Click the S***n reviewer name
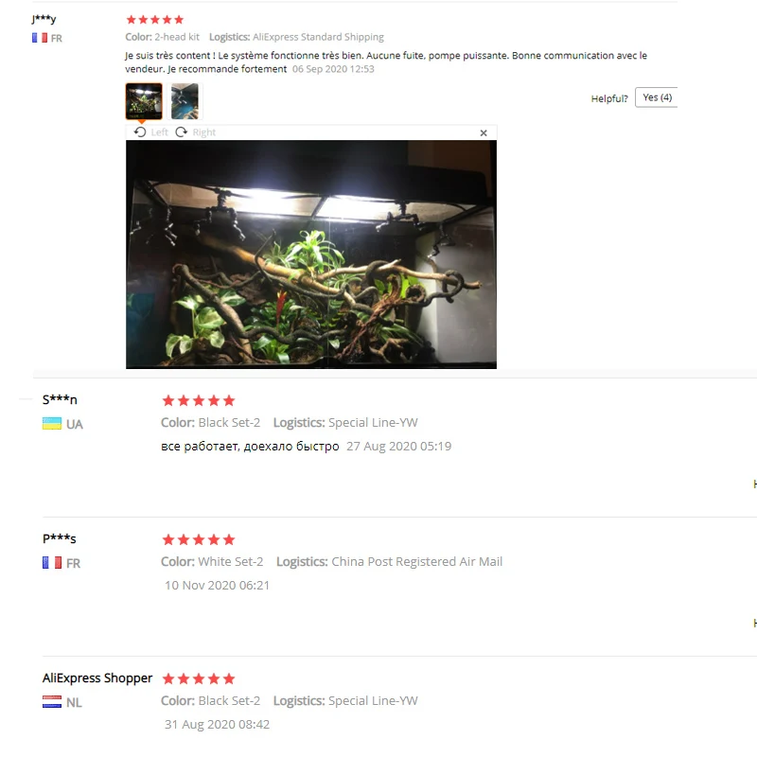Image resolution: width=757 pixels, height=757 pixels. click(60, 399)
